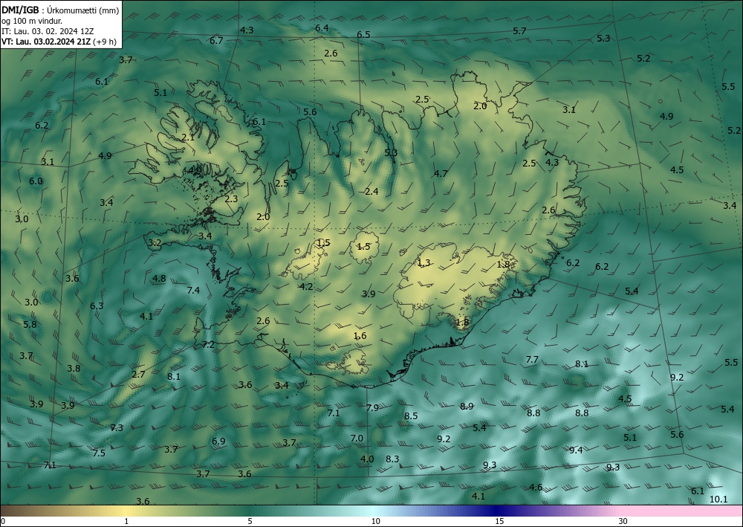The width and height of the screenshot is (743, 527).
Task: Click the 1.6 value on the map
Action: tap(360, 336)
